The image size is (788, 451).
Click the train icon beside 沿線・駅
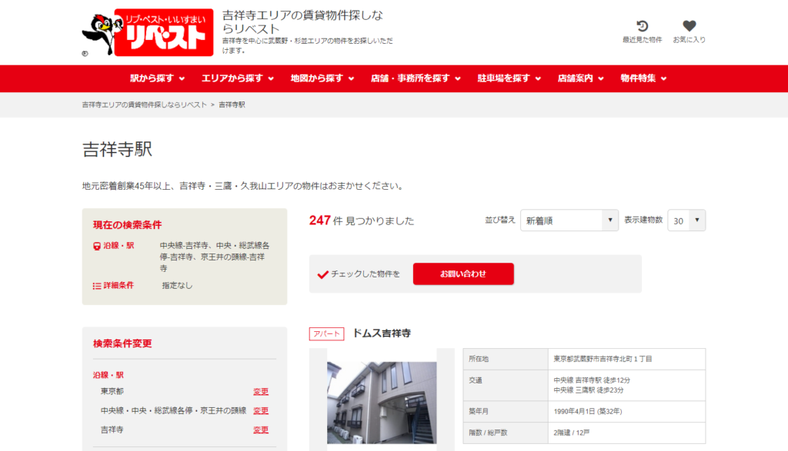click(97, 246)
